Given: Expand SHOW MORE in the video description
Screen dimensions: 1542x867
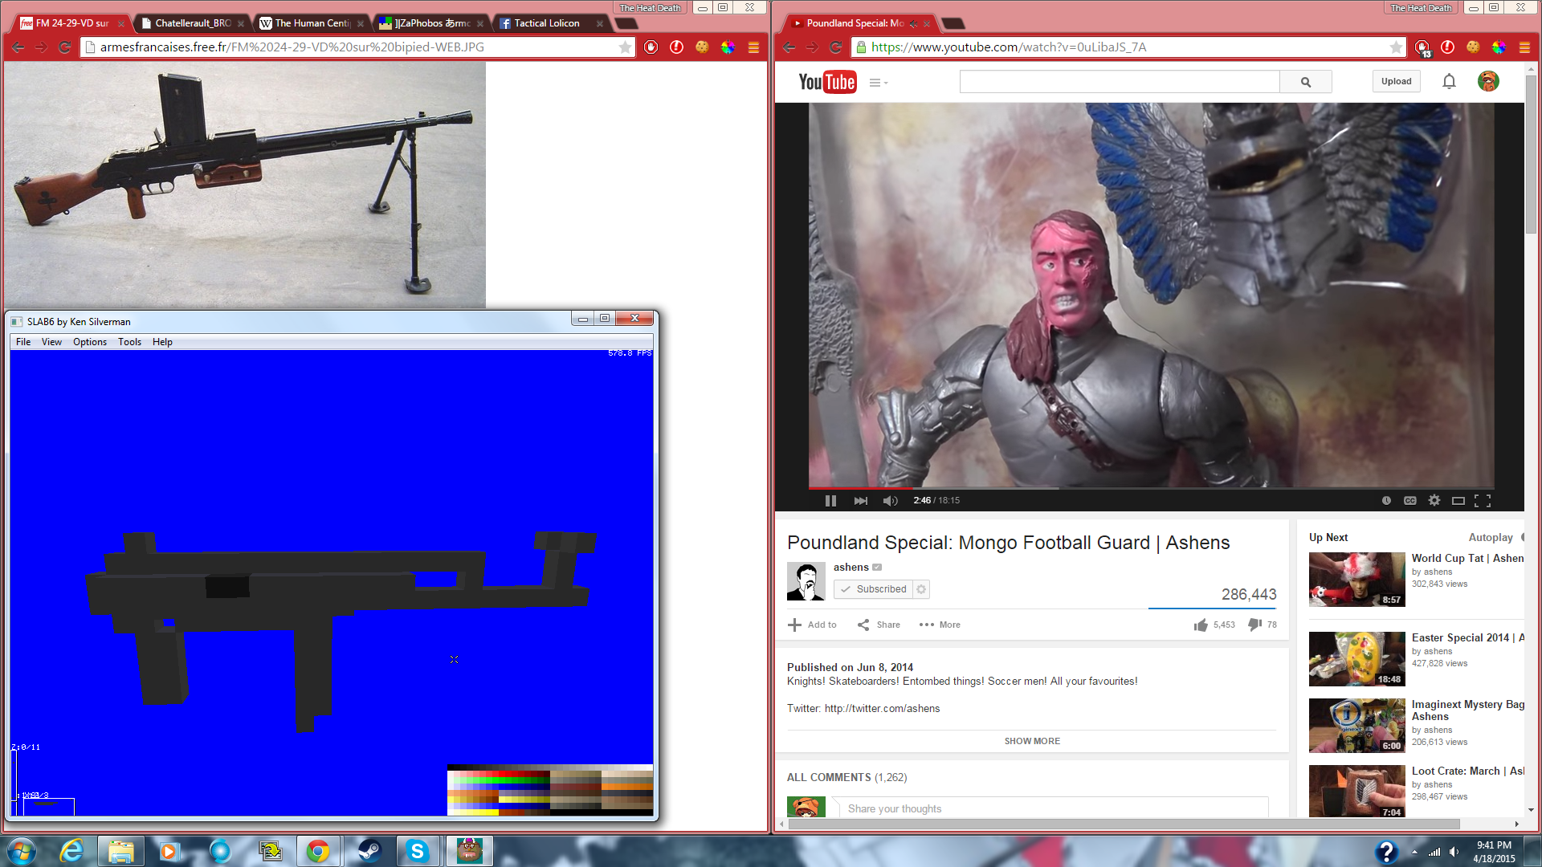Looking at the screenshot, I should tap(1031, 740).
